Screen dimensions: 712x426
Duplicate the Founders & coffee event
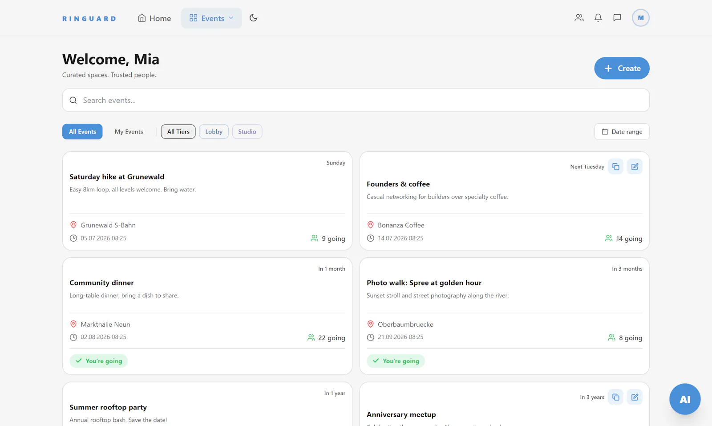pos(616,166)
